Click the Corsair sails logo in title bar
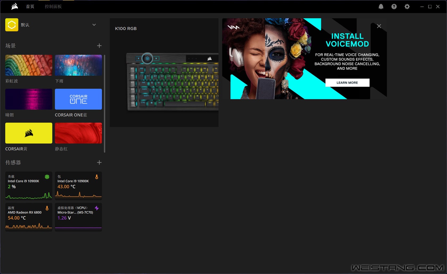This screenshot has width=447, height=274. pyautogui.click(x=15, y=6)
